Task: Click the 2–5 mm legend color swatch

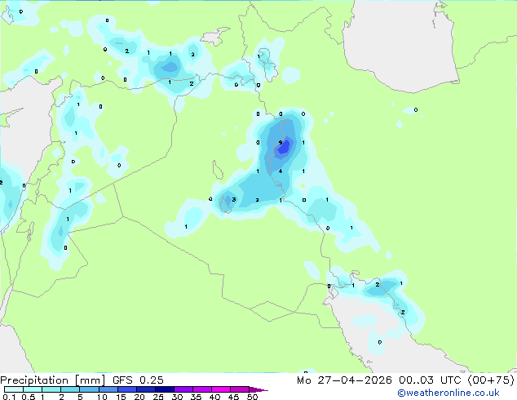Action: tap(70, 389)
